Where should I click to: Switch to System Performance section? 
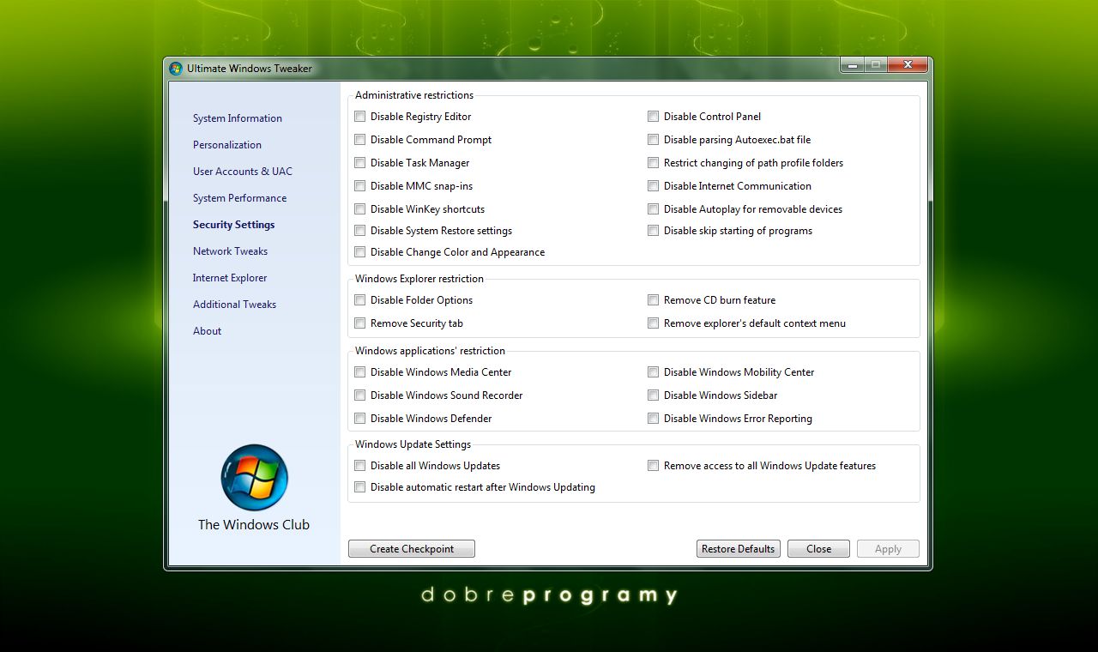tap(240, 198)
